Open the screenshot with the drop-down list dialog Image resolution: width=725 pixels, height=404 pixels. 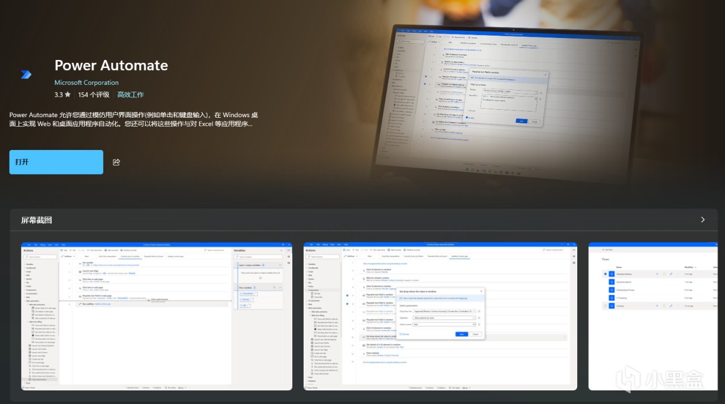click(440, 316)
